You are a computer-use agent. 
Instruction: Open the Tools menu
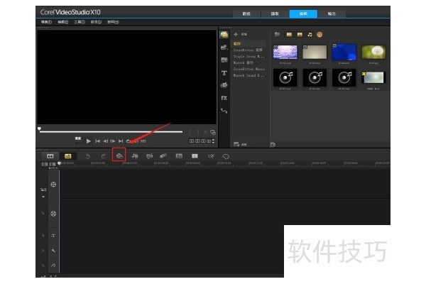(x=80, y=22)
